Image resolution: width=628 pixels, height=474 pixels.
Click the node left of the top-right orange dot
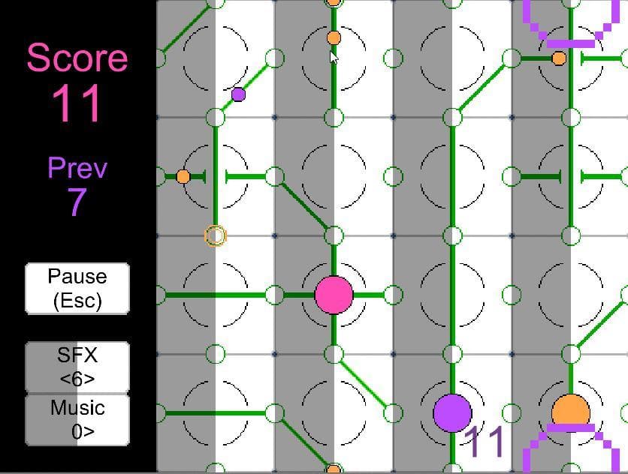tap(512, 58)
